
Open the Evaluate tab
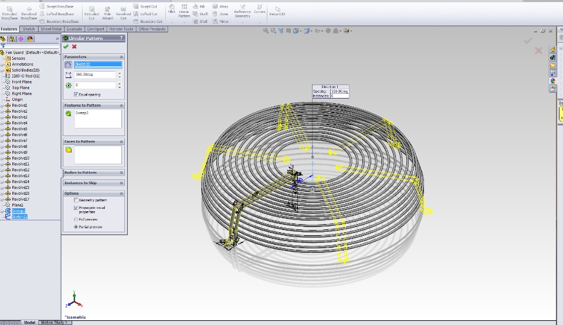[74, 29]
